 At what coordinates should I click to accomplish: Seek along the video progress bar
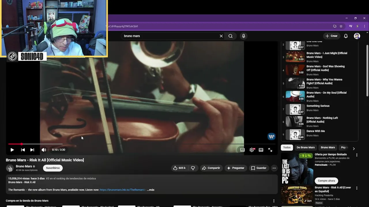tap(142, 144)
